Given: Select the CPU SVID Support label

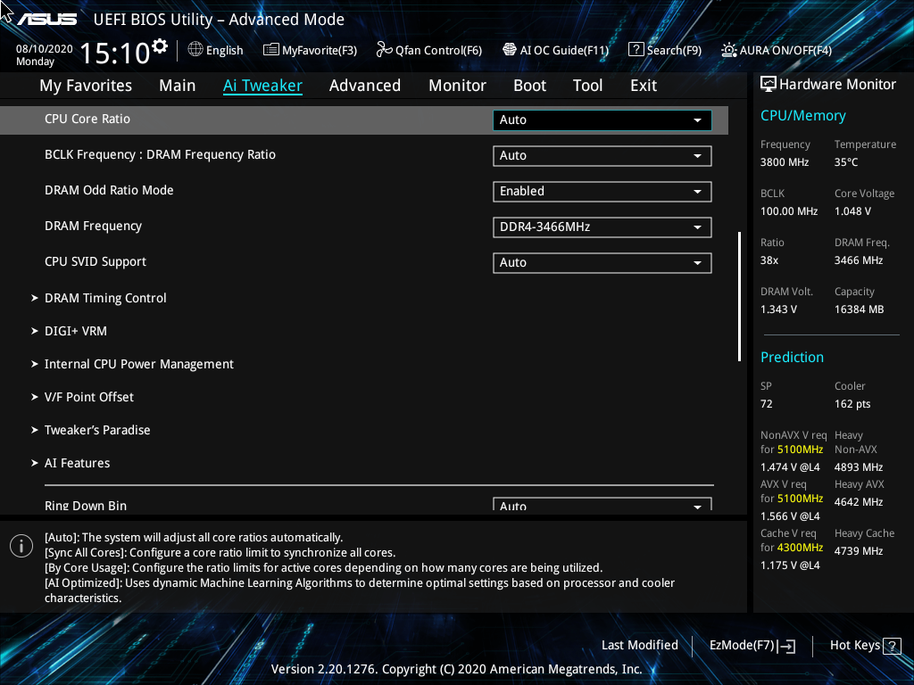Looking at the screenshot, I should pos(96,261).
